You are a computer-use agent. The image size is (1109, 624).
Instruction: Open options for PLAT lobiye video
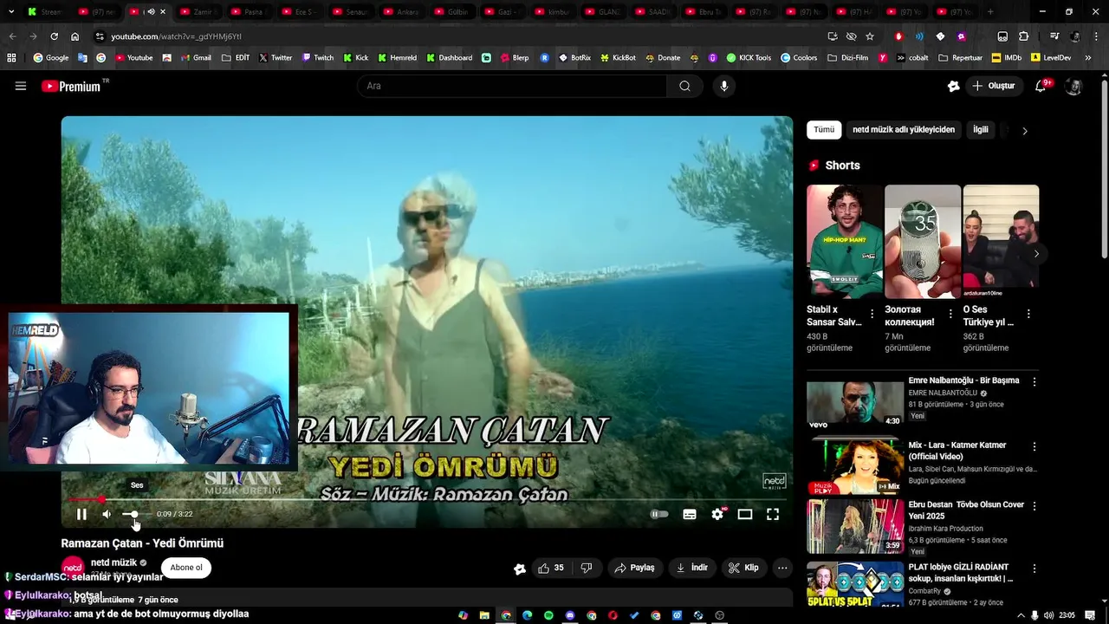pos(1034,569)
